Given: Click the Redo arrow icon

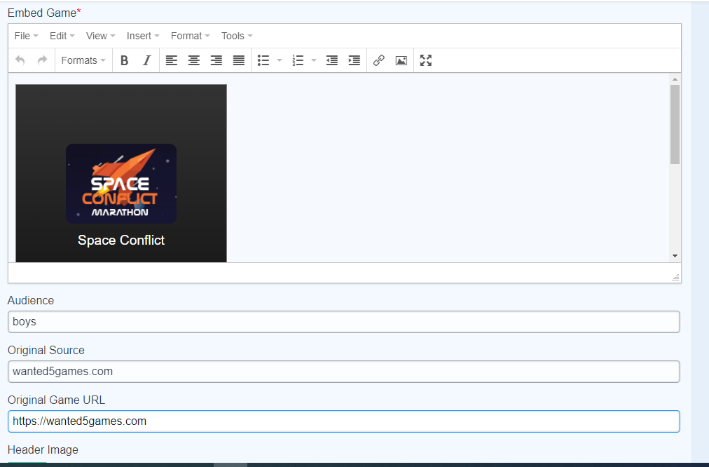Looking at the screenshot, I should point(42,60).
